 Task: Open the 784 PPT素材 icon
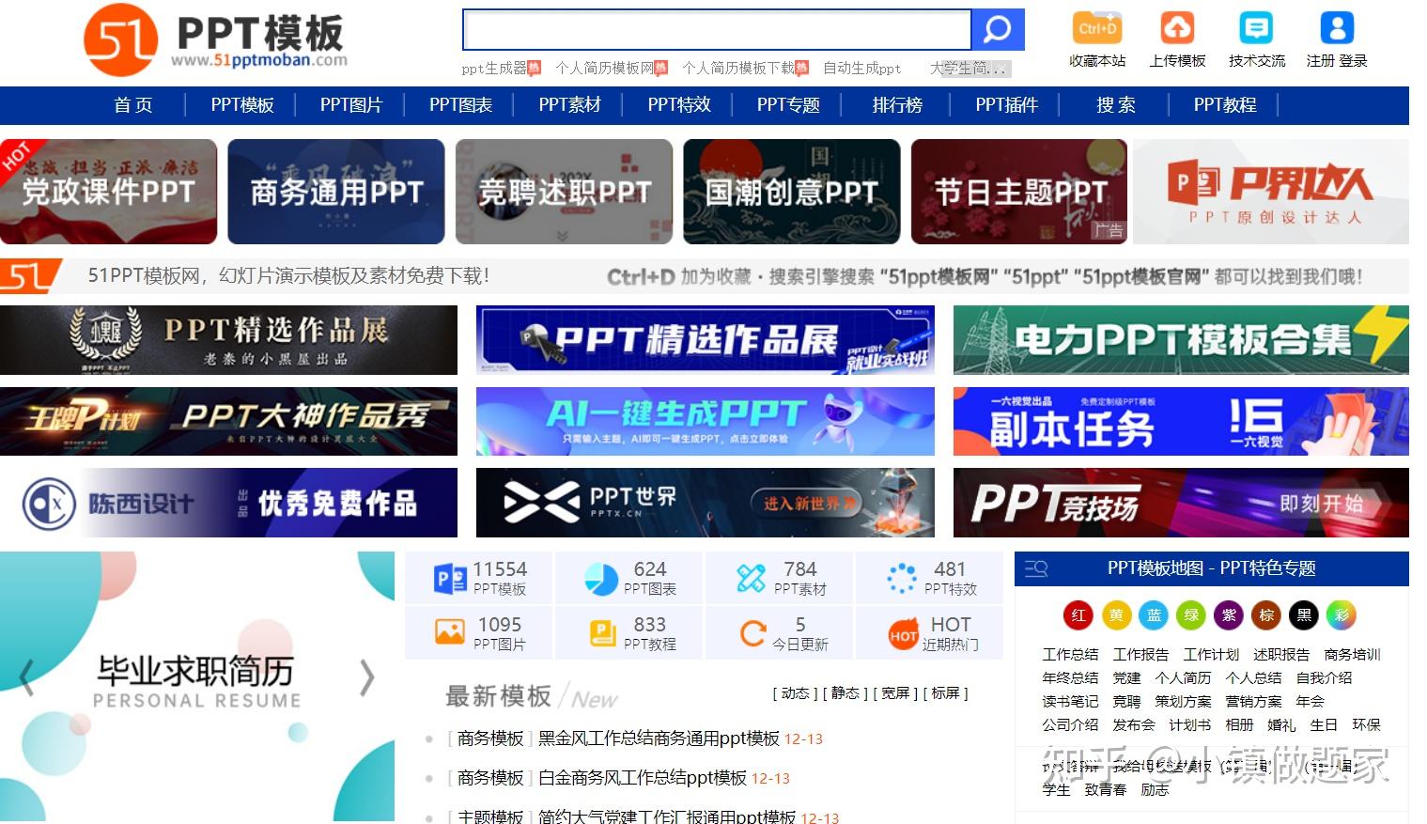tap(751, 579)
